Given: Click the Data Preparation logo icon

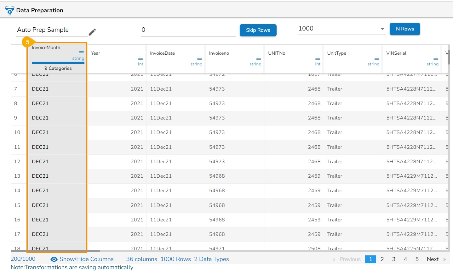Looking at the screenshot, I should coord(9,10).
